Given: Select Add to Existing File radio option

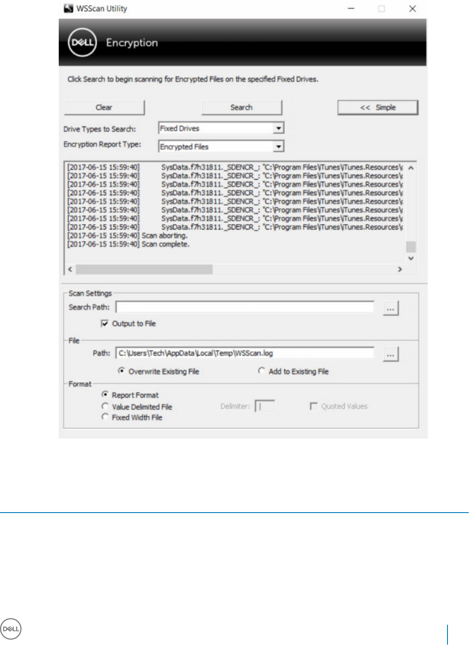Looking at the screenshot, I should coord(261,371).
